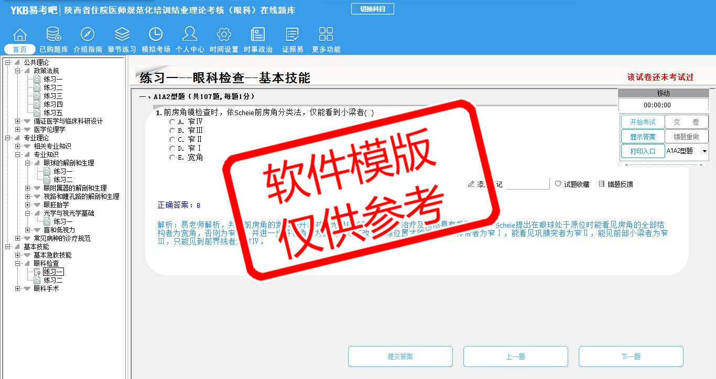Open 时间设置 gear icon

[x=224, y=35]
